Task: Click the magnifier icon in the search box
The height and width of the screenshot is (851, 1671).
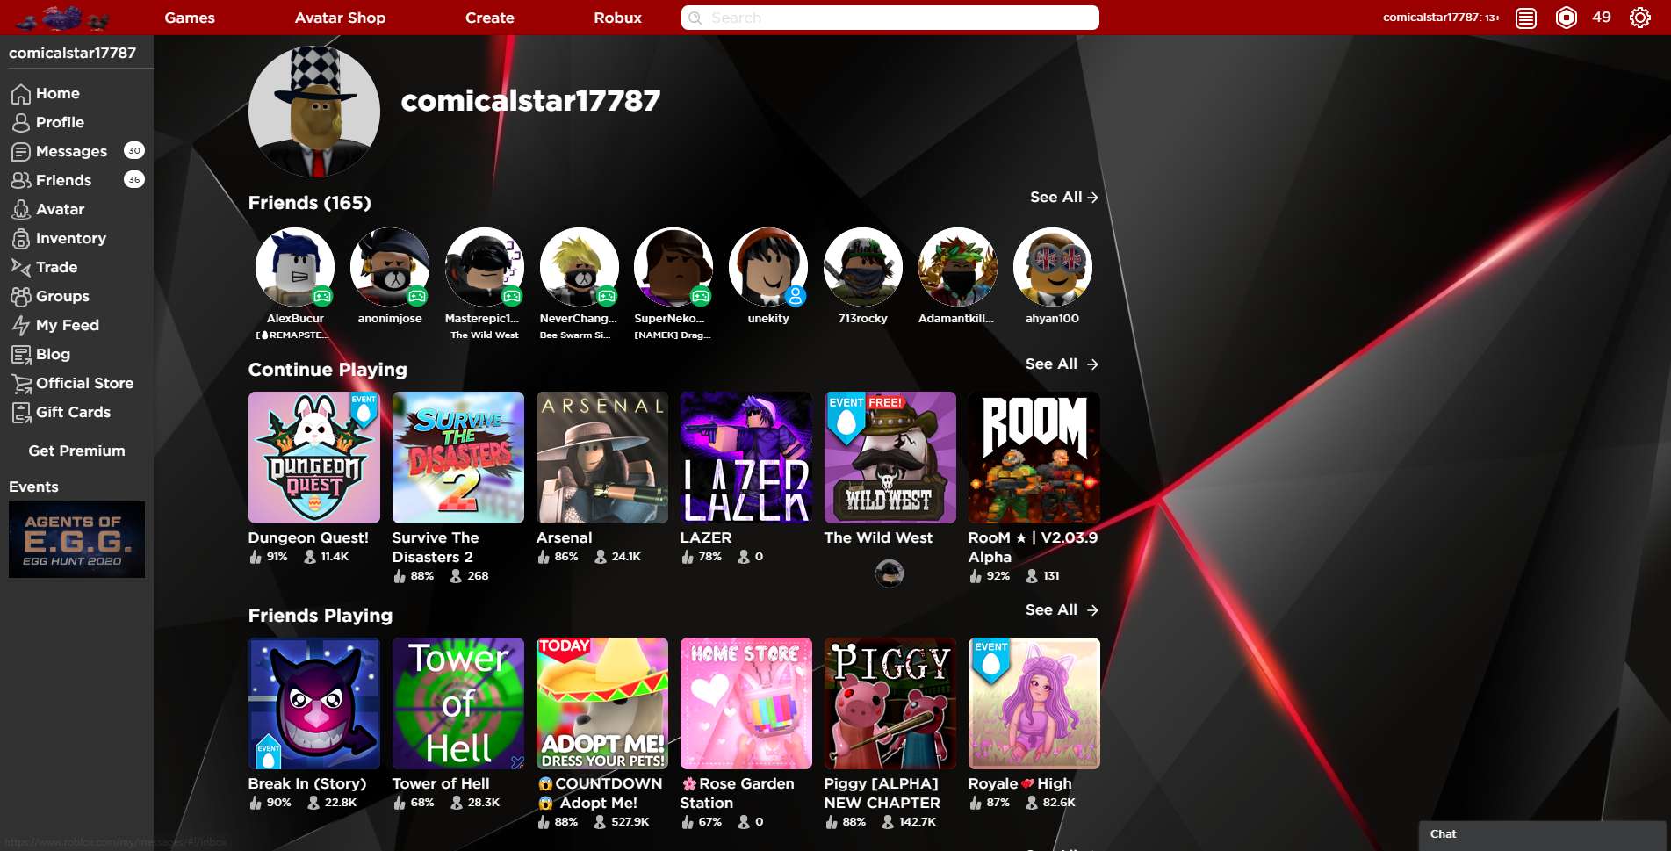Action: pyautogui.click(x=695, y=18)
